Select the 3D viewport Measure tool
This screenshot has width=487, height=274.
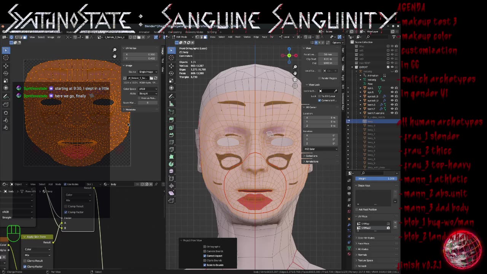171,104
